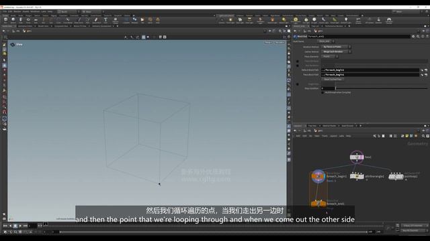Add a Sky Light from shelf
Screen dimensions: 430x241
pos(306,20)
